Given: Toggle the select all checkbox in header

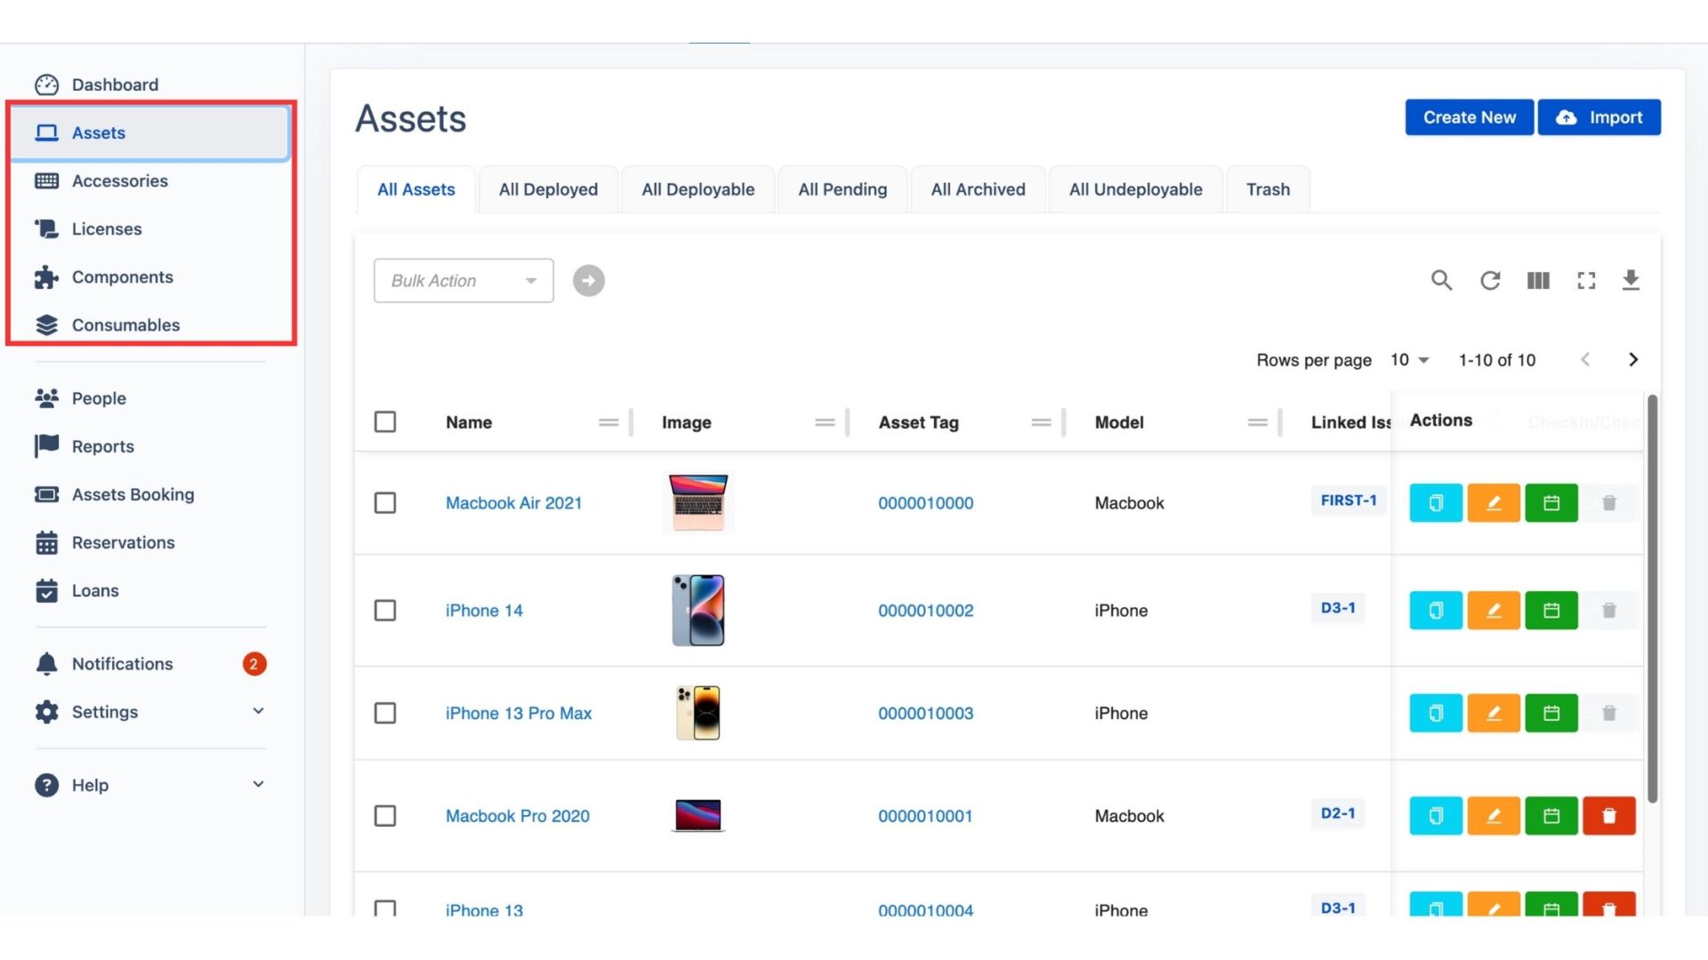Looking at the screenshot, I should 385,420.
